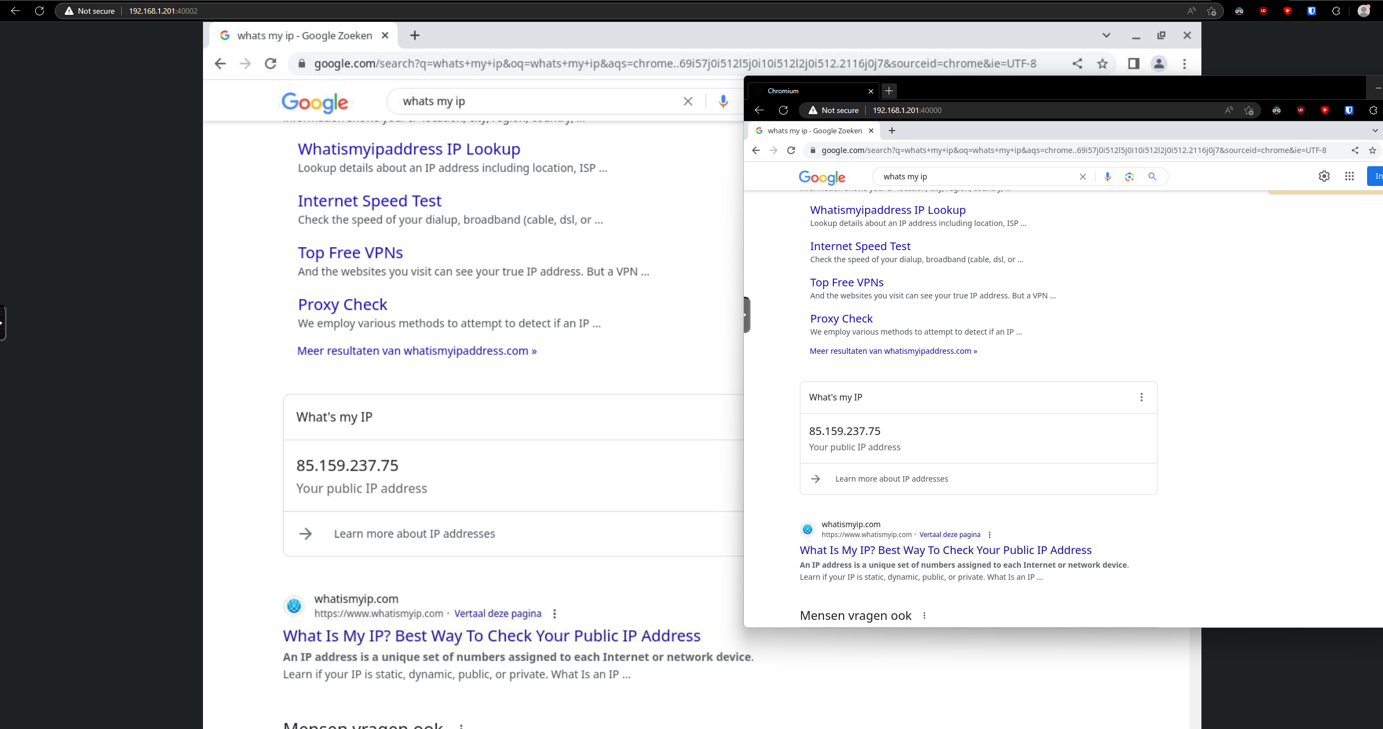The height and width of the screenshot is (729, 1383).
Task: Click profile avatar icon in left Chrome toolbar
Action: click(x=1159, y=64)
